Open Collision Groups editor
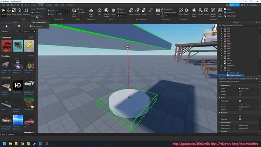The height and width of the screenshot is (147, 261). (213, 12)
